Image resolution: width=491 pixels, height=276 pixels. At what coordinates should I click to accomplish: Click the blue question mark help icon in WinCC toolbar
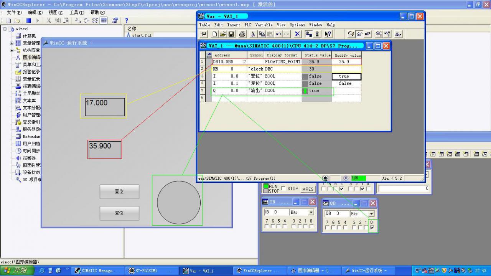[126, 20]
